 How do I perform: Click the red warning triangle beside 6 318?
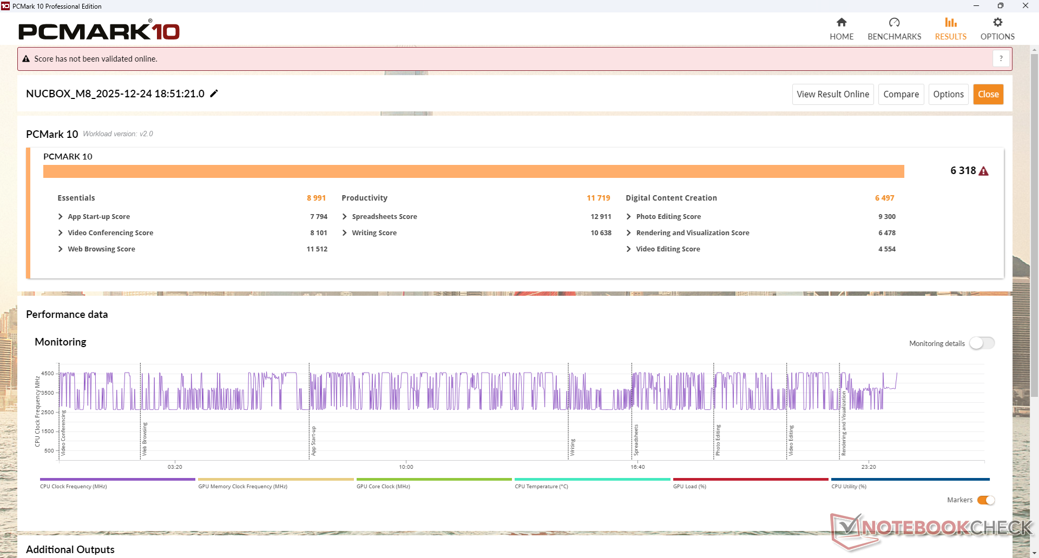point(984,171)
